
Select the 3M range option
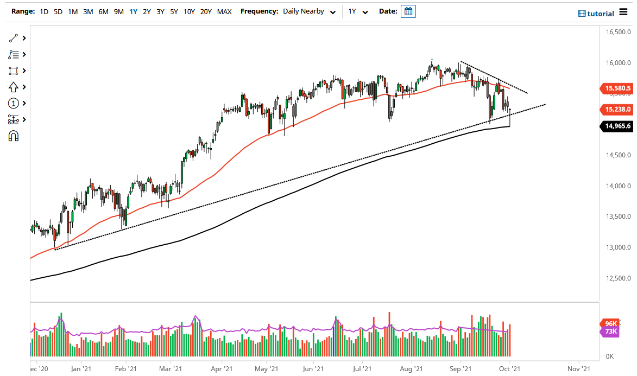pyautogui.click(x=88, y=11)
